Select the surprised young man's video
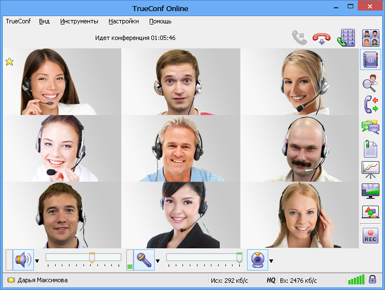Image resolution: width=385 pixels, height=290 pixels. point(181,82)
